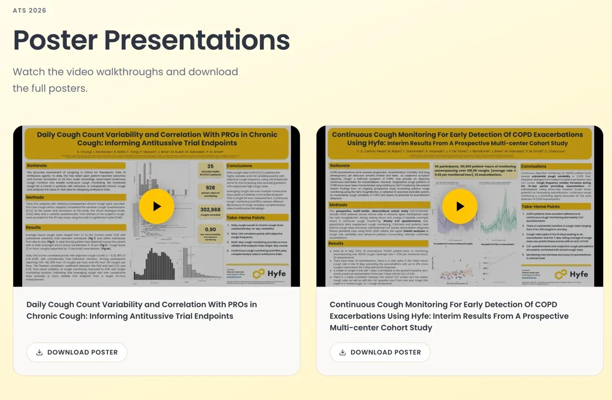Viewport: 612px width, 400px height.
Task: Click the 0.90 reliability stat box
Action: coord(211,234)
